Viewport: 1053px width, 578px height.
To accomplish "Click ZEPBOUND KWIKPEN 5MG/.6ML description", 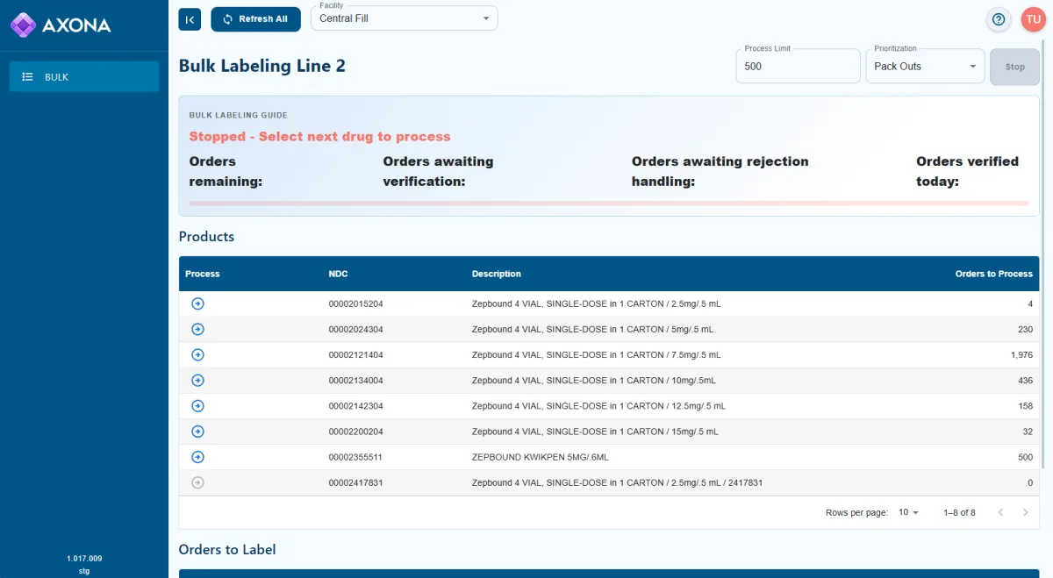I will (x=540, y=457).
